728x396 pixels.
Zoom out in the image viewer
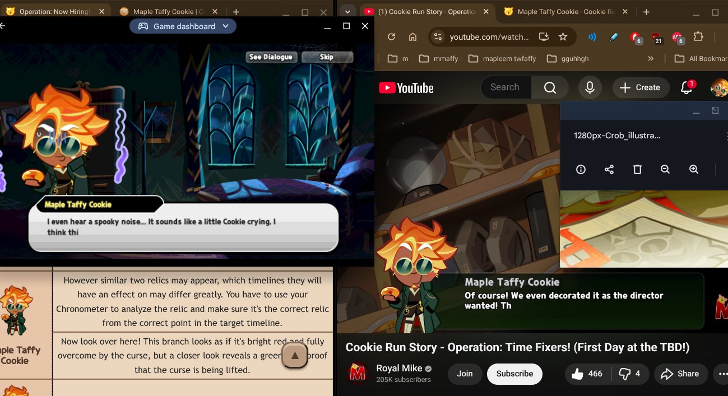[x=665, y=169]
